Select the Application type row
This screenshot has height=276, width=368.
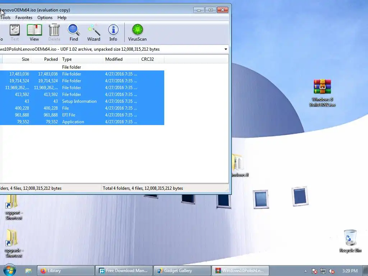tap(82, 121)
